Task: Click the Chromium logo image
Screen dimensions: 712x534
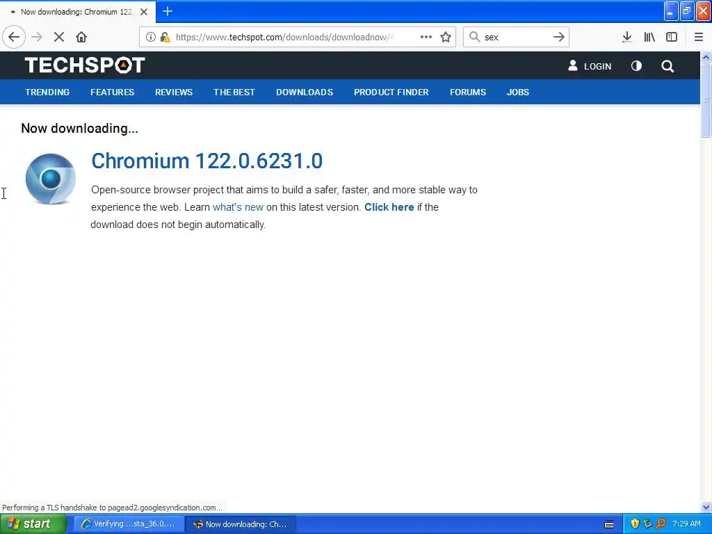Action: [x=50, y=179]
